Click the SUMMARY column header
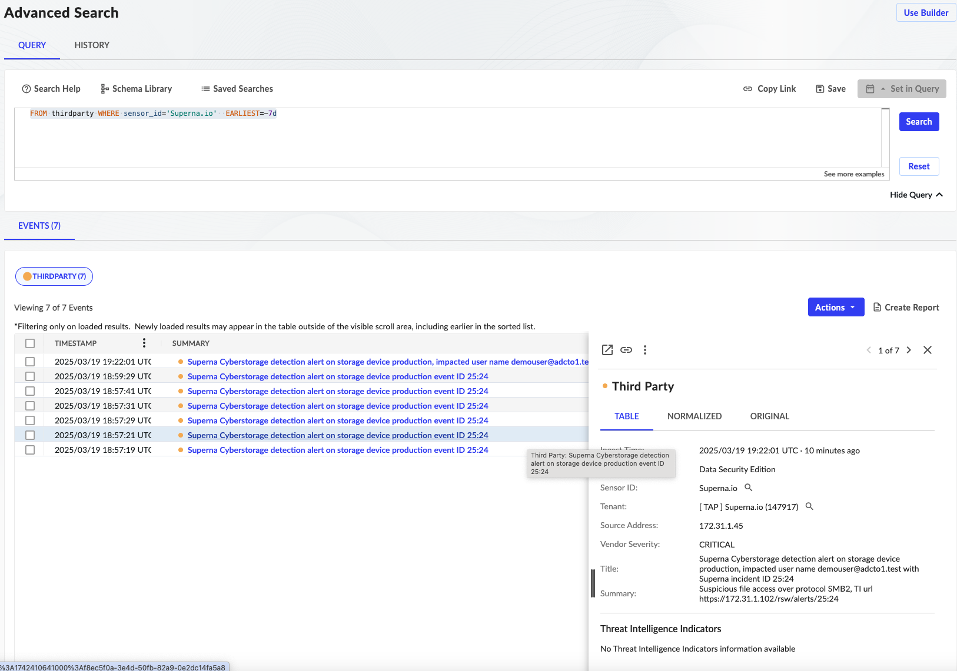957x671 pixels. click(191, 343)
